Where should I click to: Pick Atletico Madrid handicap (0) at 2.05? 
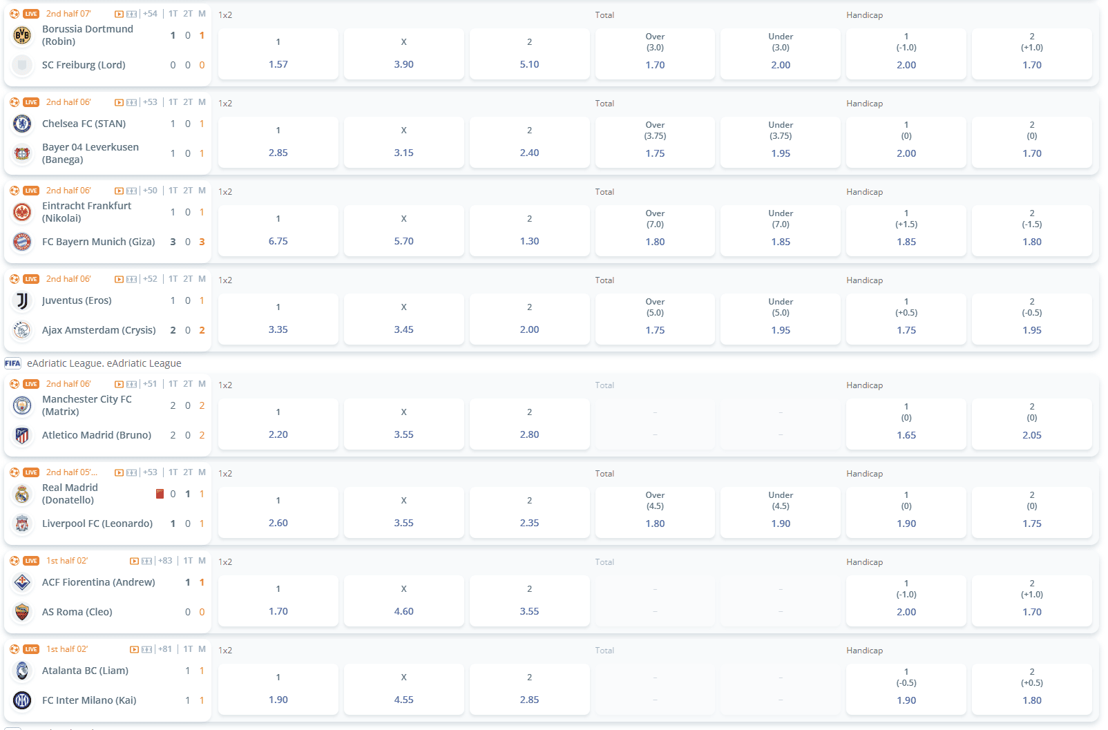click(1032, 424)
